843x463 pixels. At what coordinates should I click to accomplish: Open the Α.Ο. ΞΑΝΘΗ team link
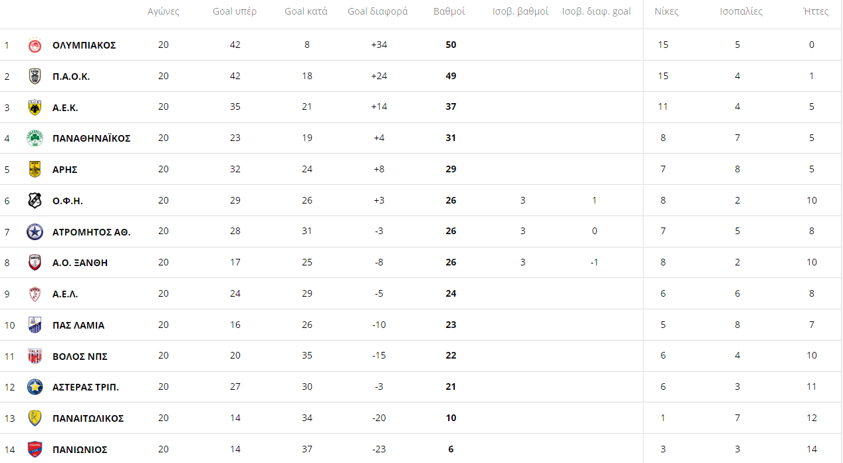[80, 263]
